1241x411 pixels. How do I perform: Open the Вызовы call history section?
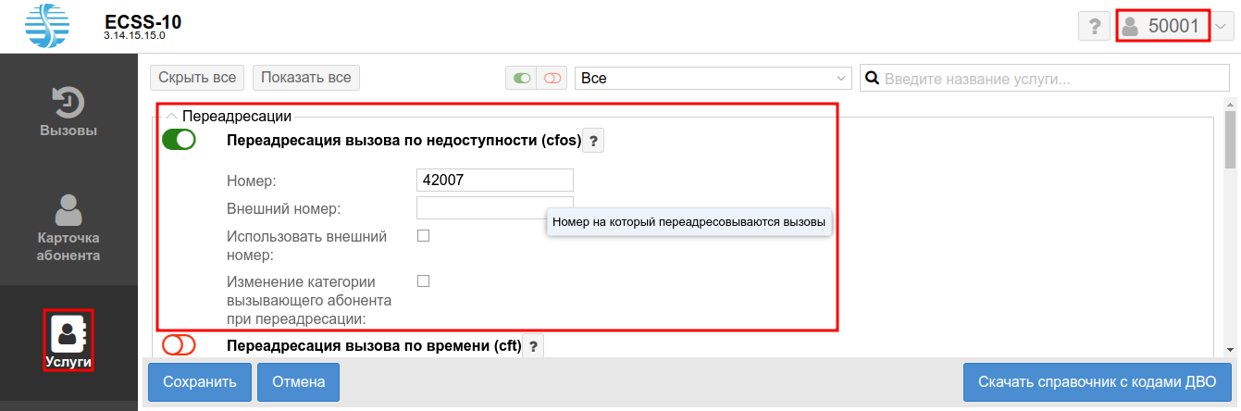point(68,111)
